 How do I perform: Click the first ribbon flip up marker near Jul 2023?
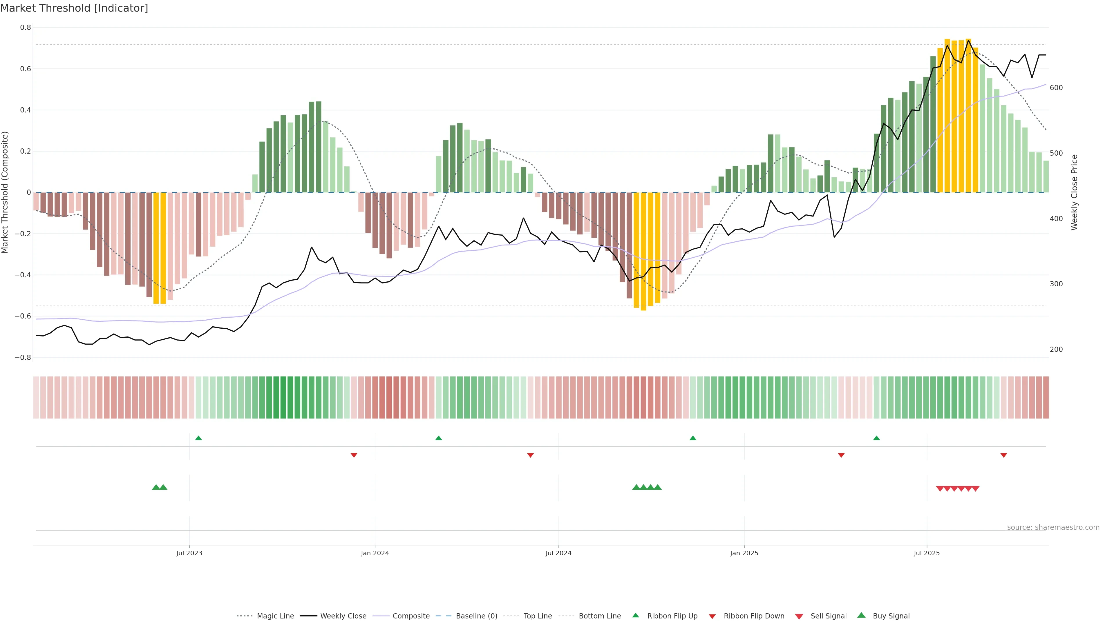coord(198,438)
